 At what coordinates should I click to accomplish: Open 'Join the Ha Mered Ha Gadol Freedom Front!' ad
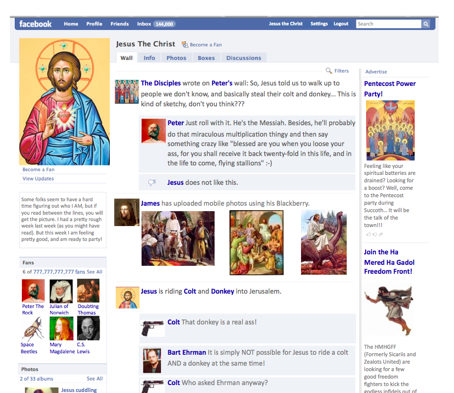pyautogui.click(x=389, y=262)
